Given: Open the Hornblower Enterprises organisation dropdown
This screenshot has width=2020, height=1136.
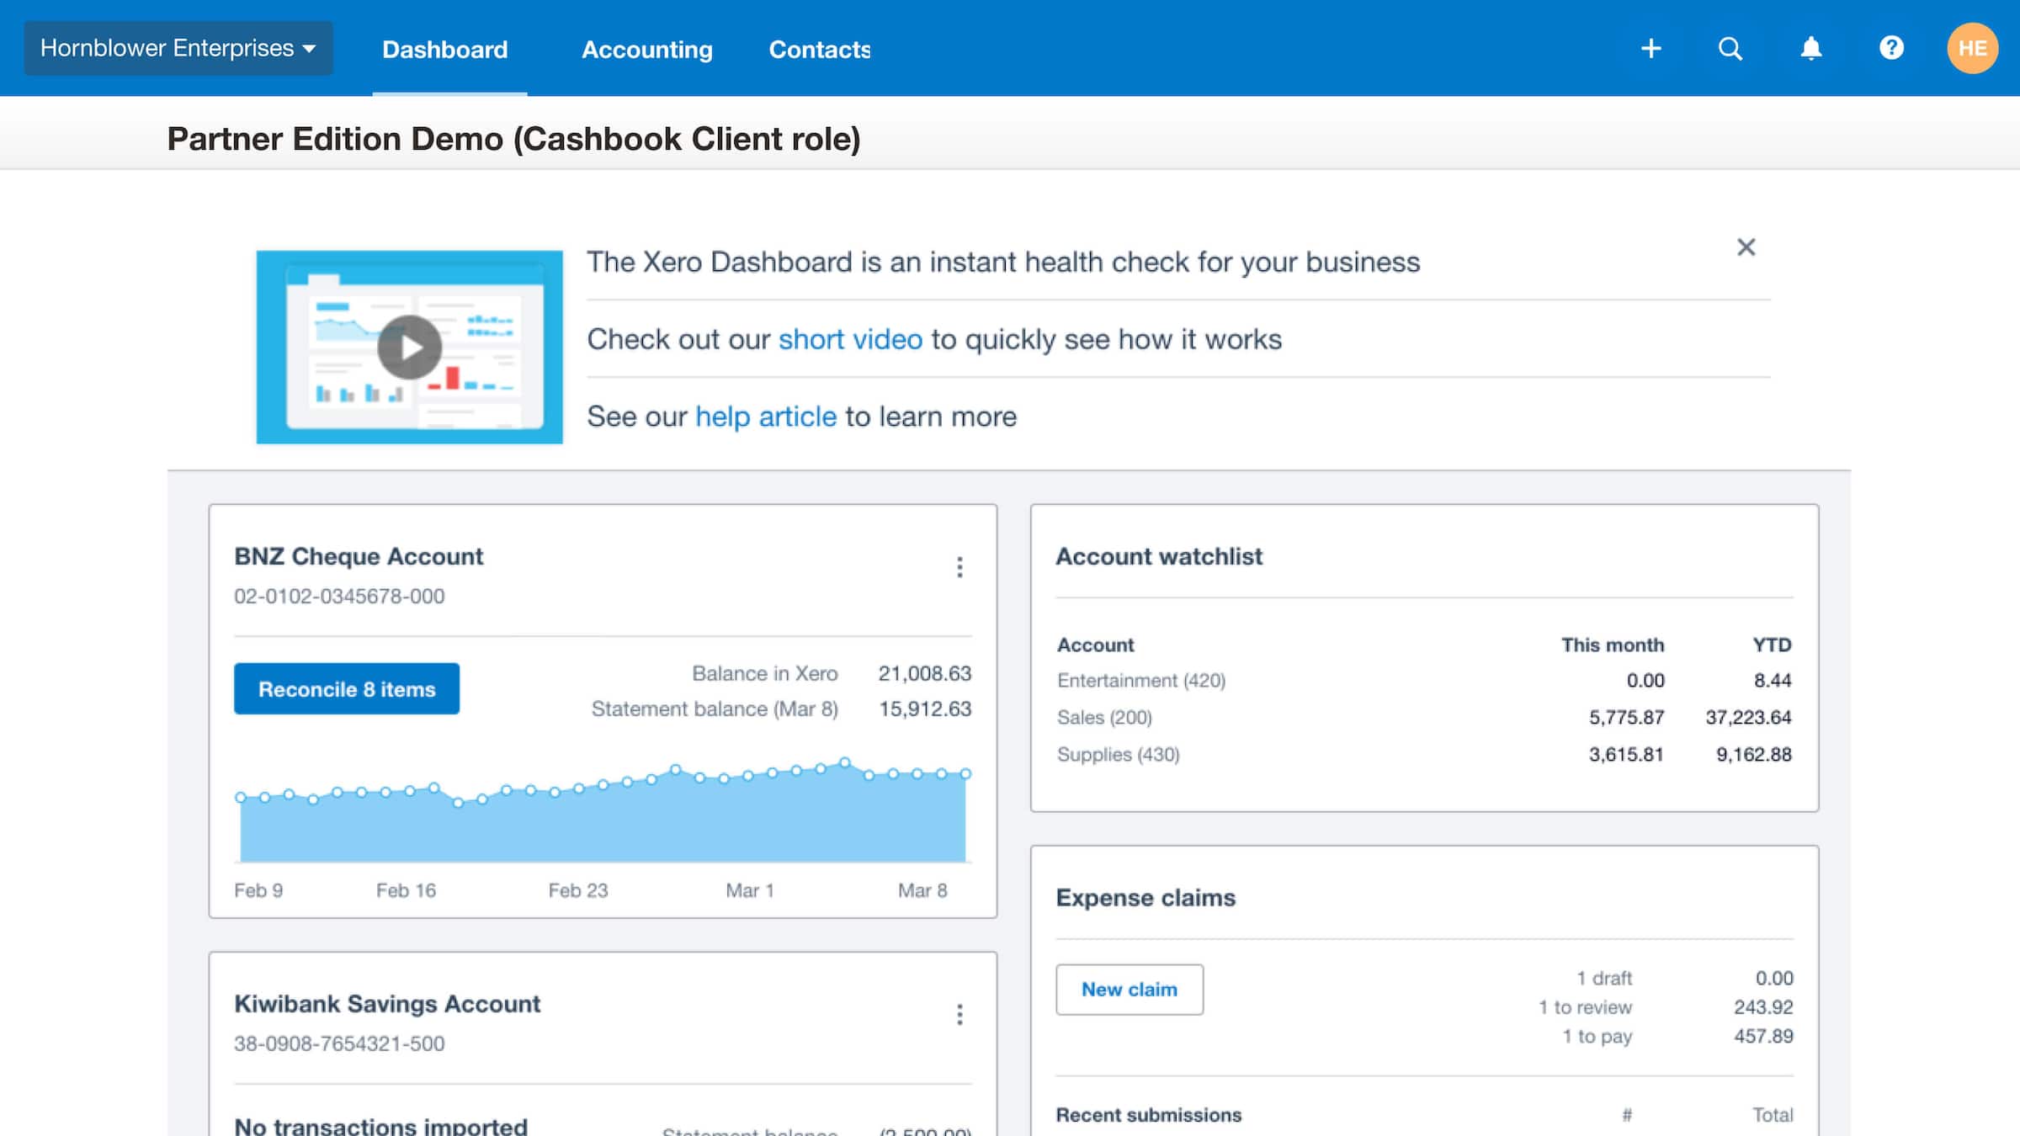Looking at the screenshot, I should click(x=178, y=48).
